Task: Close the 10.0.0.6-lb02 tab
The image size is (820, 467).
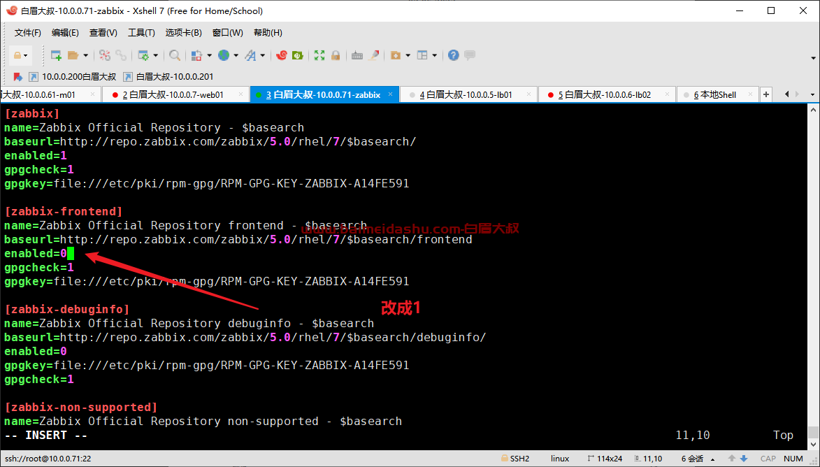Action: [x=668, y=94]
